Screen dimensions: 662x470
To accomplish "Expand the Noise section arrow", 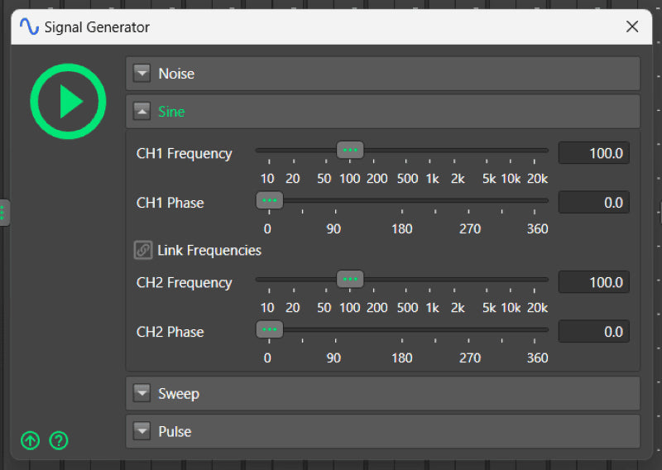I will pos(143,74).
